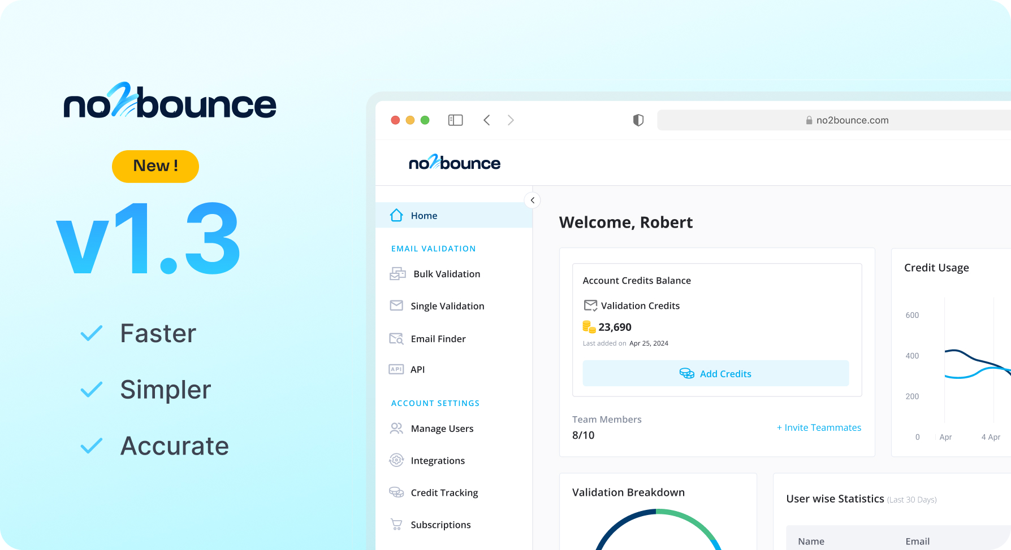Go to Single Validation

point(447,306)
